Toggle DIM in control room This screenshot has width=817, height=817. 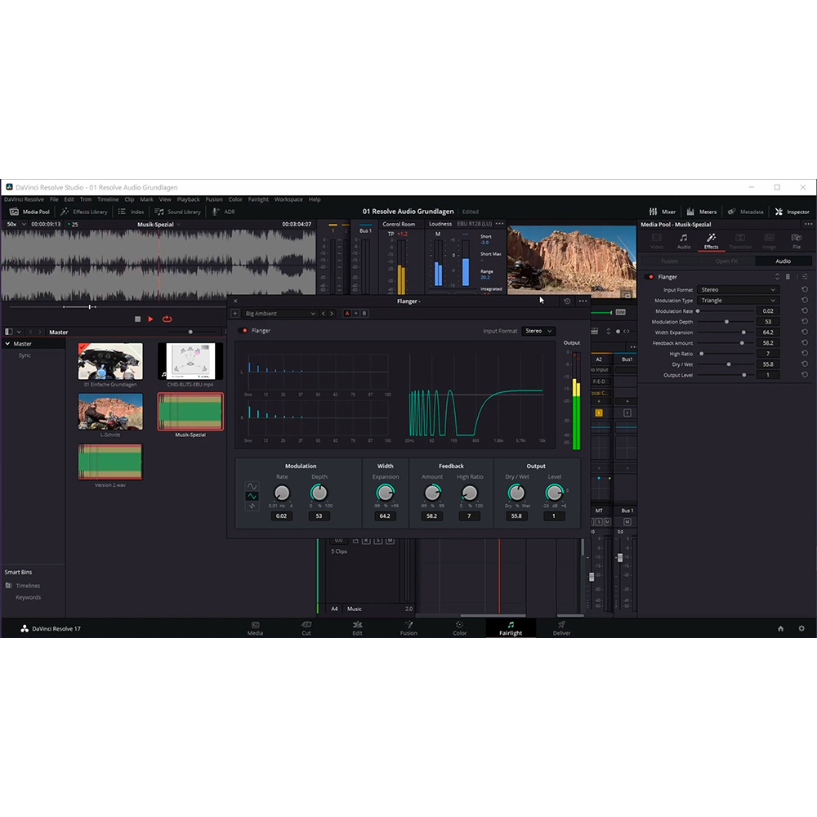pos(620,312)
